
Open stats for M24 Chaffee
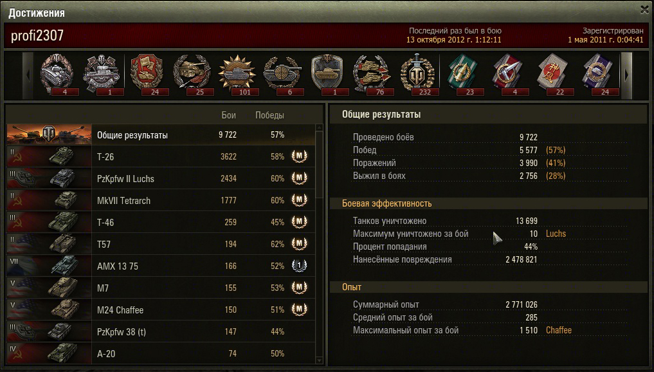pos(161,310)
